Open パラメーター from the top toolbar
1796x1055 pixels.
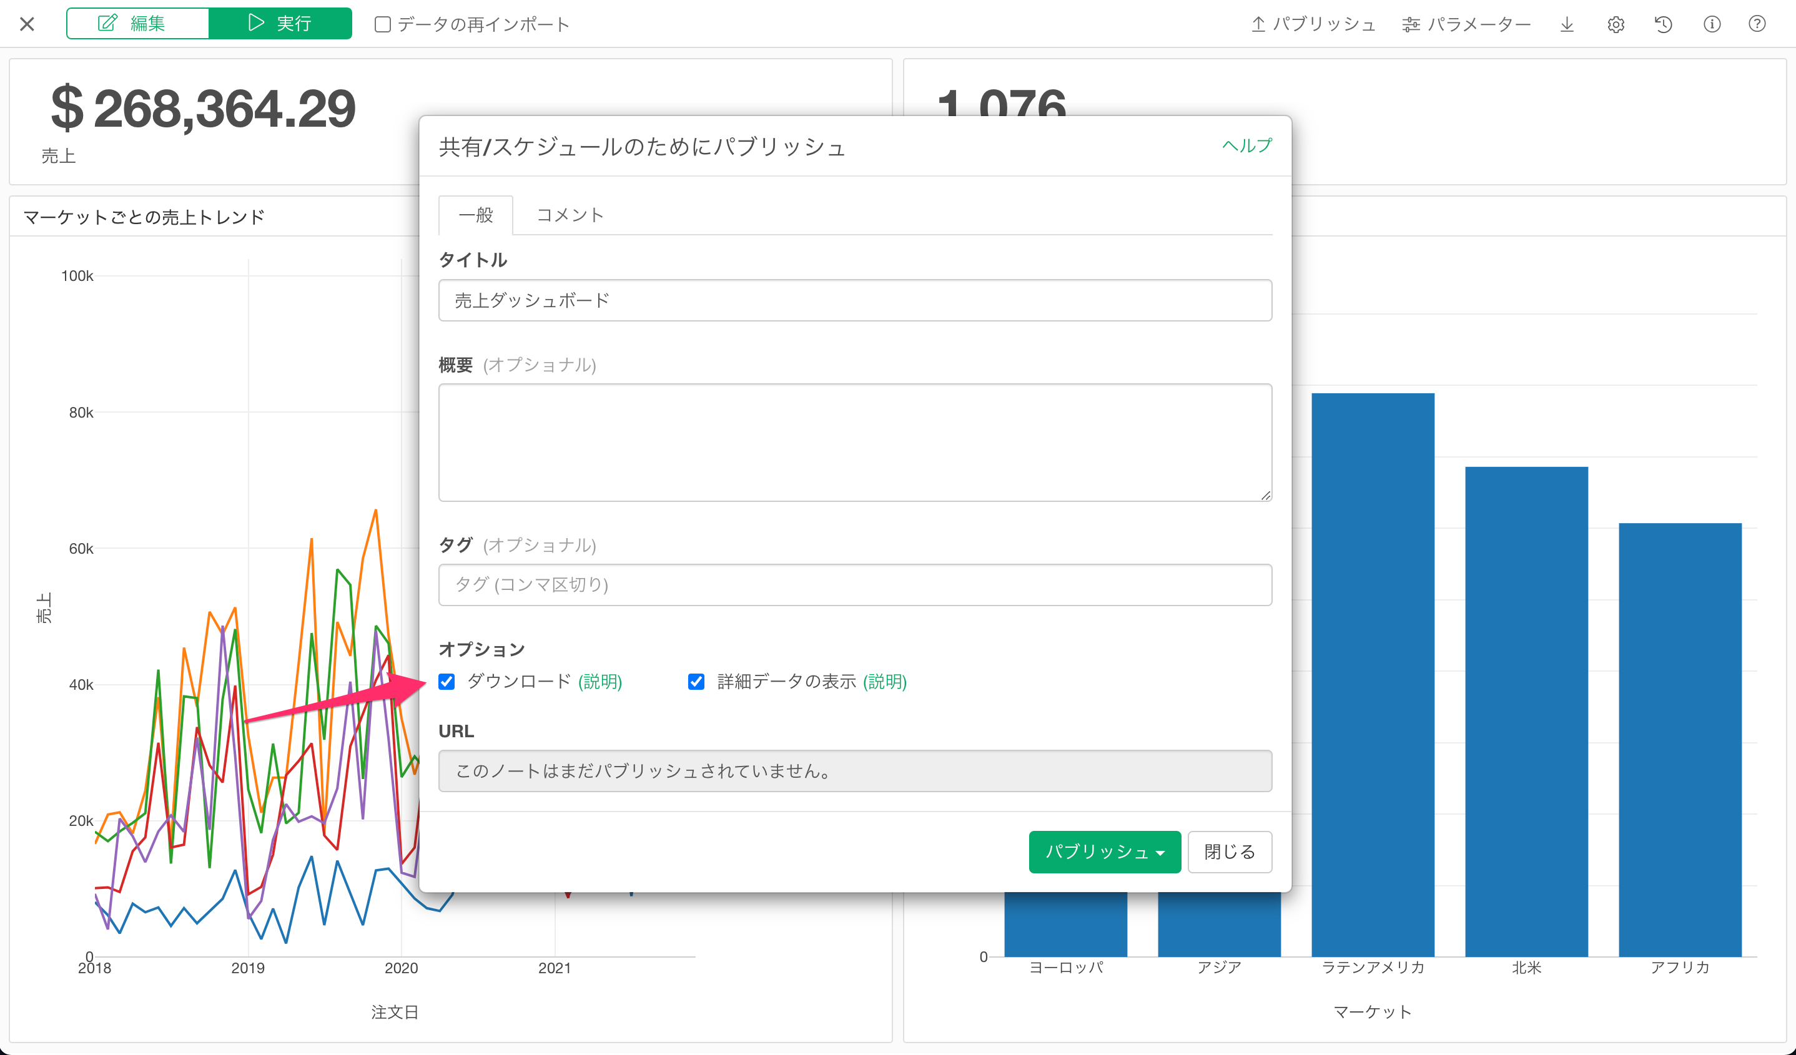click(x=1467, y=25)
